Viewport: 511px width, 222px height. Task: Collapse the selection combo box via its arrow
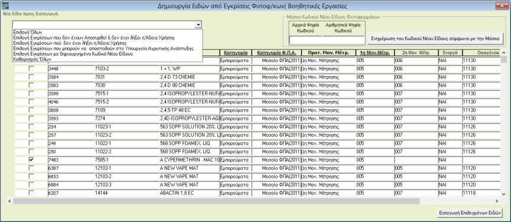pos(198,25)
